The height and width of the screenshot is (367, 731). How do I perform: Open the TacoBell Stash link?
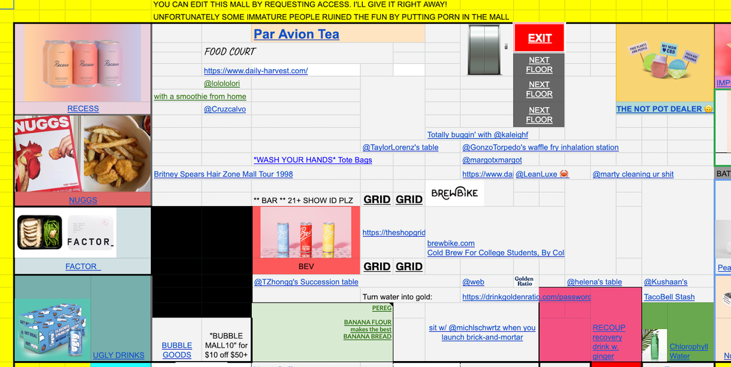tap(669, 297)
